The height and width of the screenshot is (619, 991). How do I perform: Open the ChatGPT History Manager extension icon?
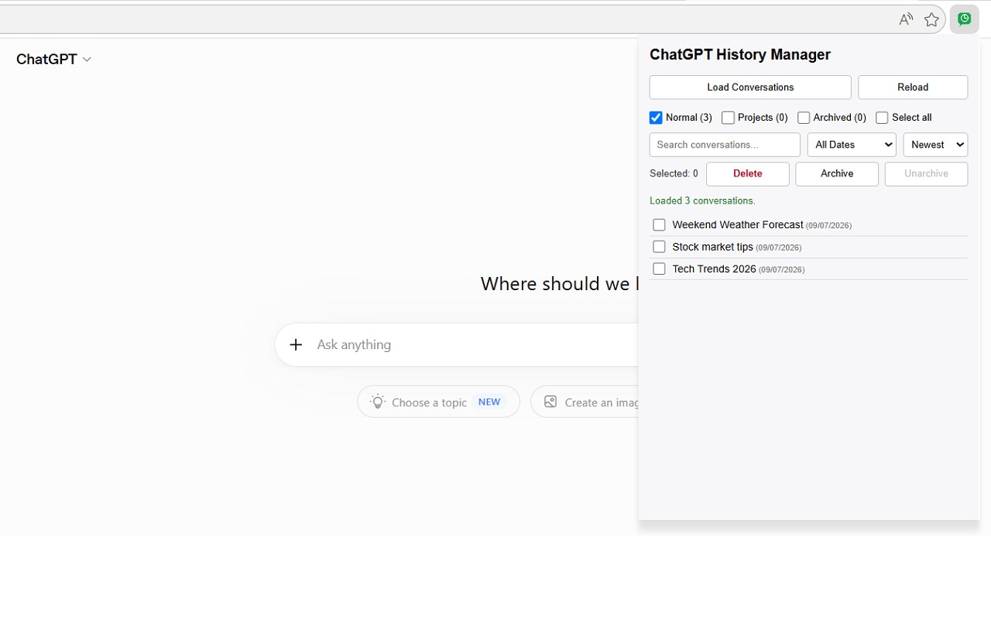click(x=965, y=19)
